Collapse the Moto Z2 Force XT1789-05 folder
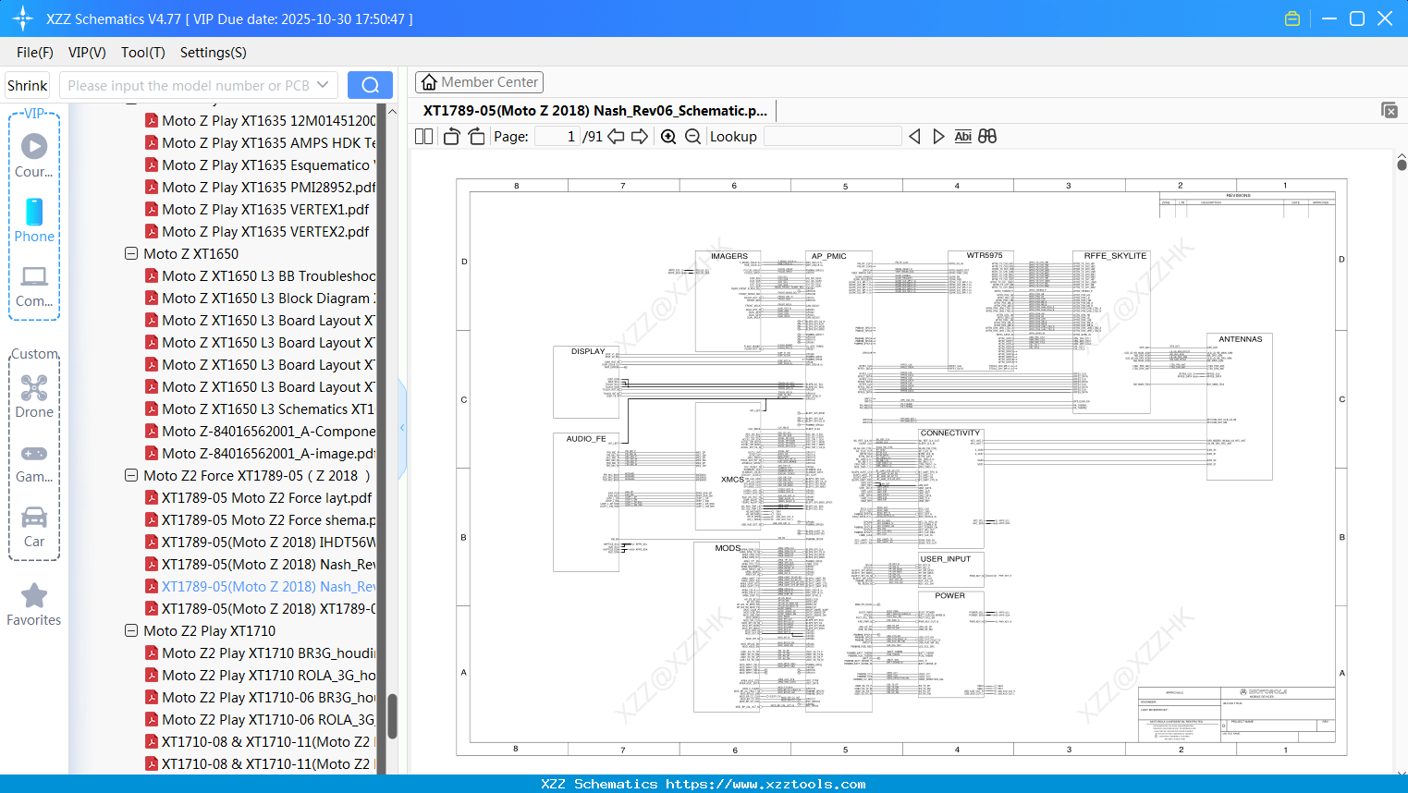This screenshot has width=1408, height=793. (131, 475)
